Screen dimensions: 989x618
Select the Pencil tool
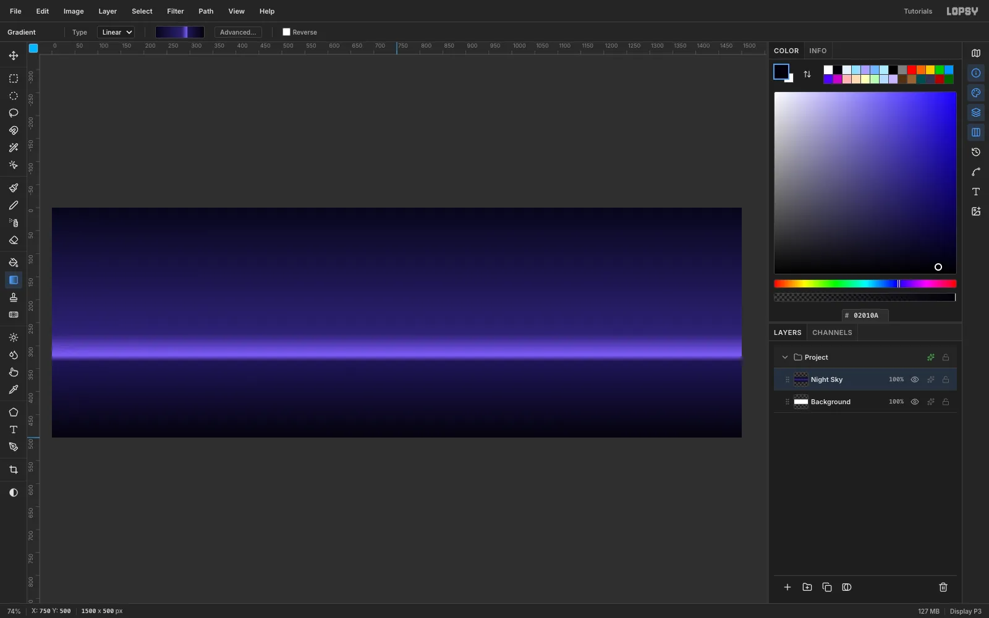pos(14,205)
